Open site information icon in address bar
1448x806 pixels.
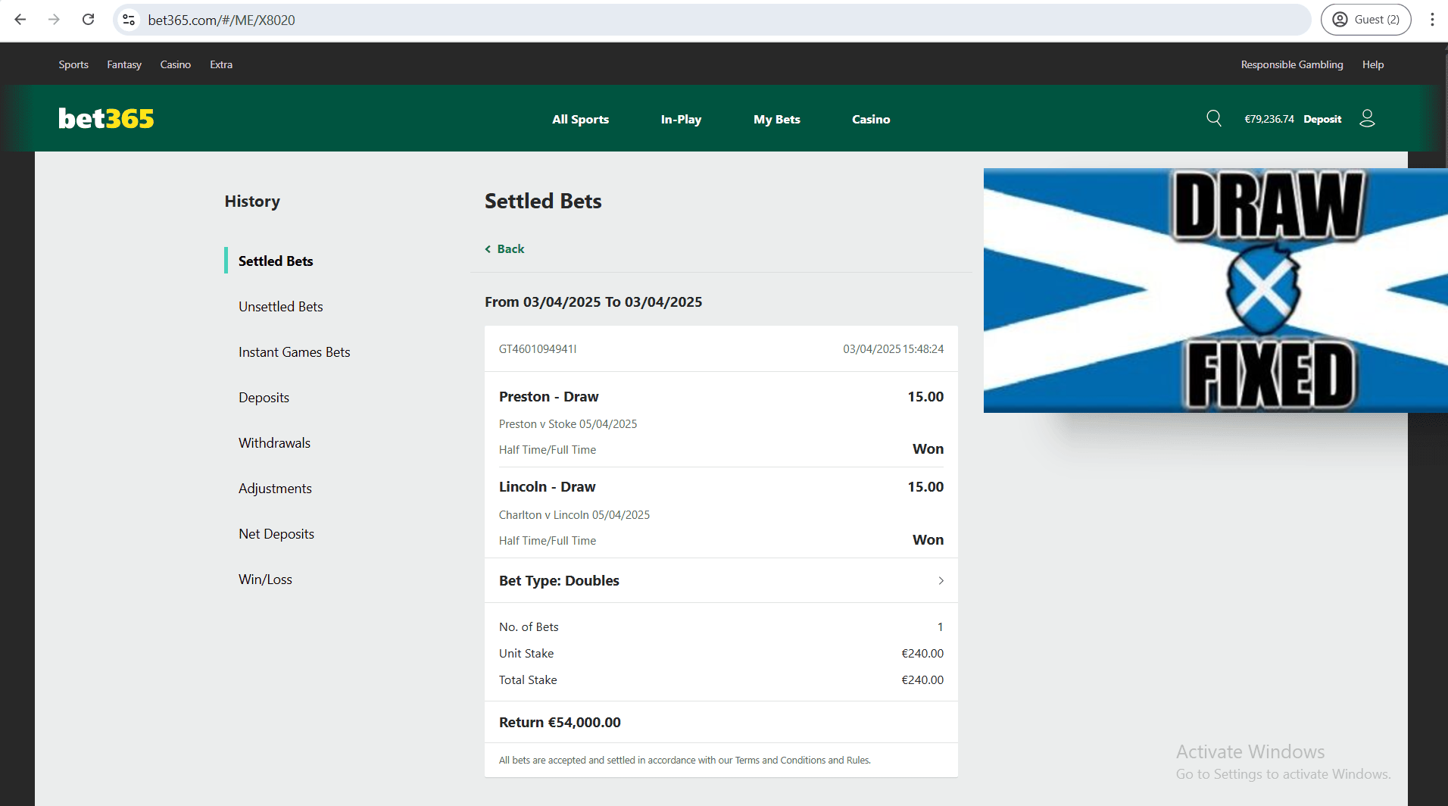click(x=129, y=20)
